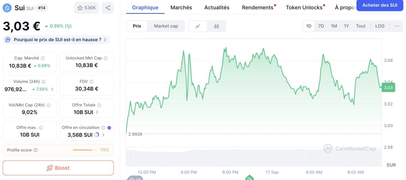Screen dimensions: 406x180
Task: Expand the Offre Totale chevron
Action: click(98, 112)
